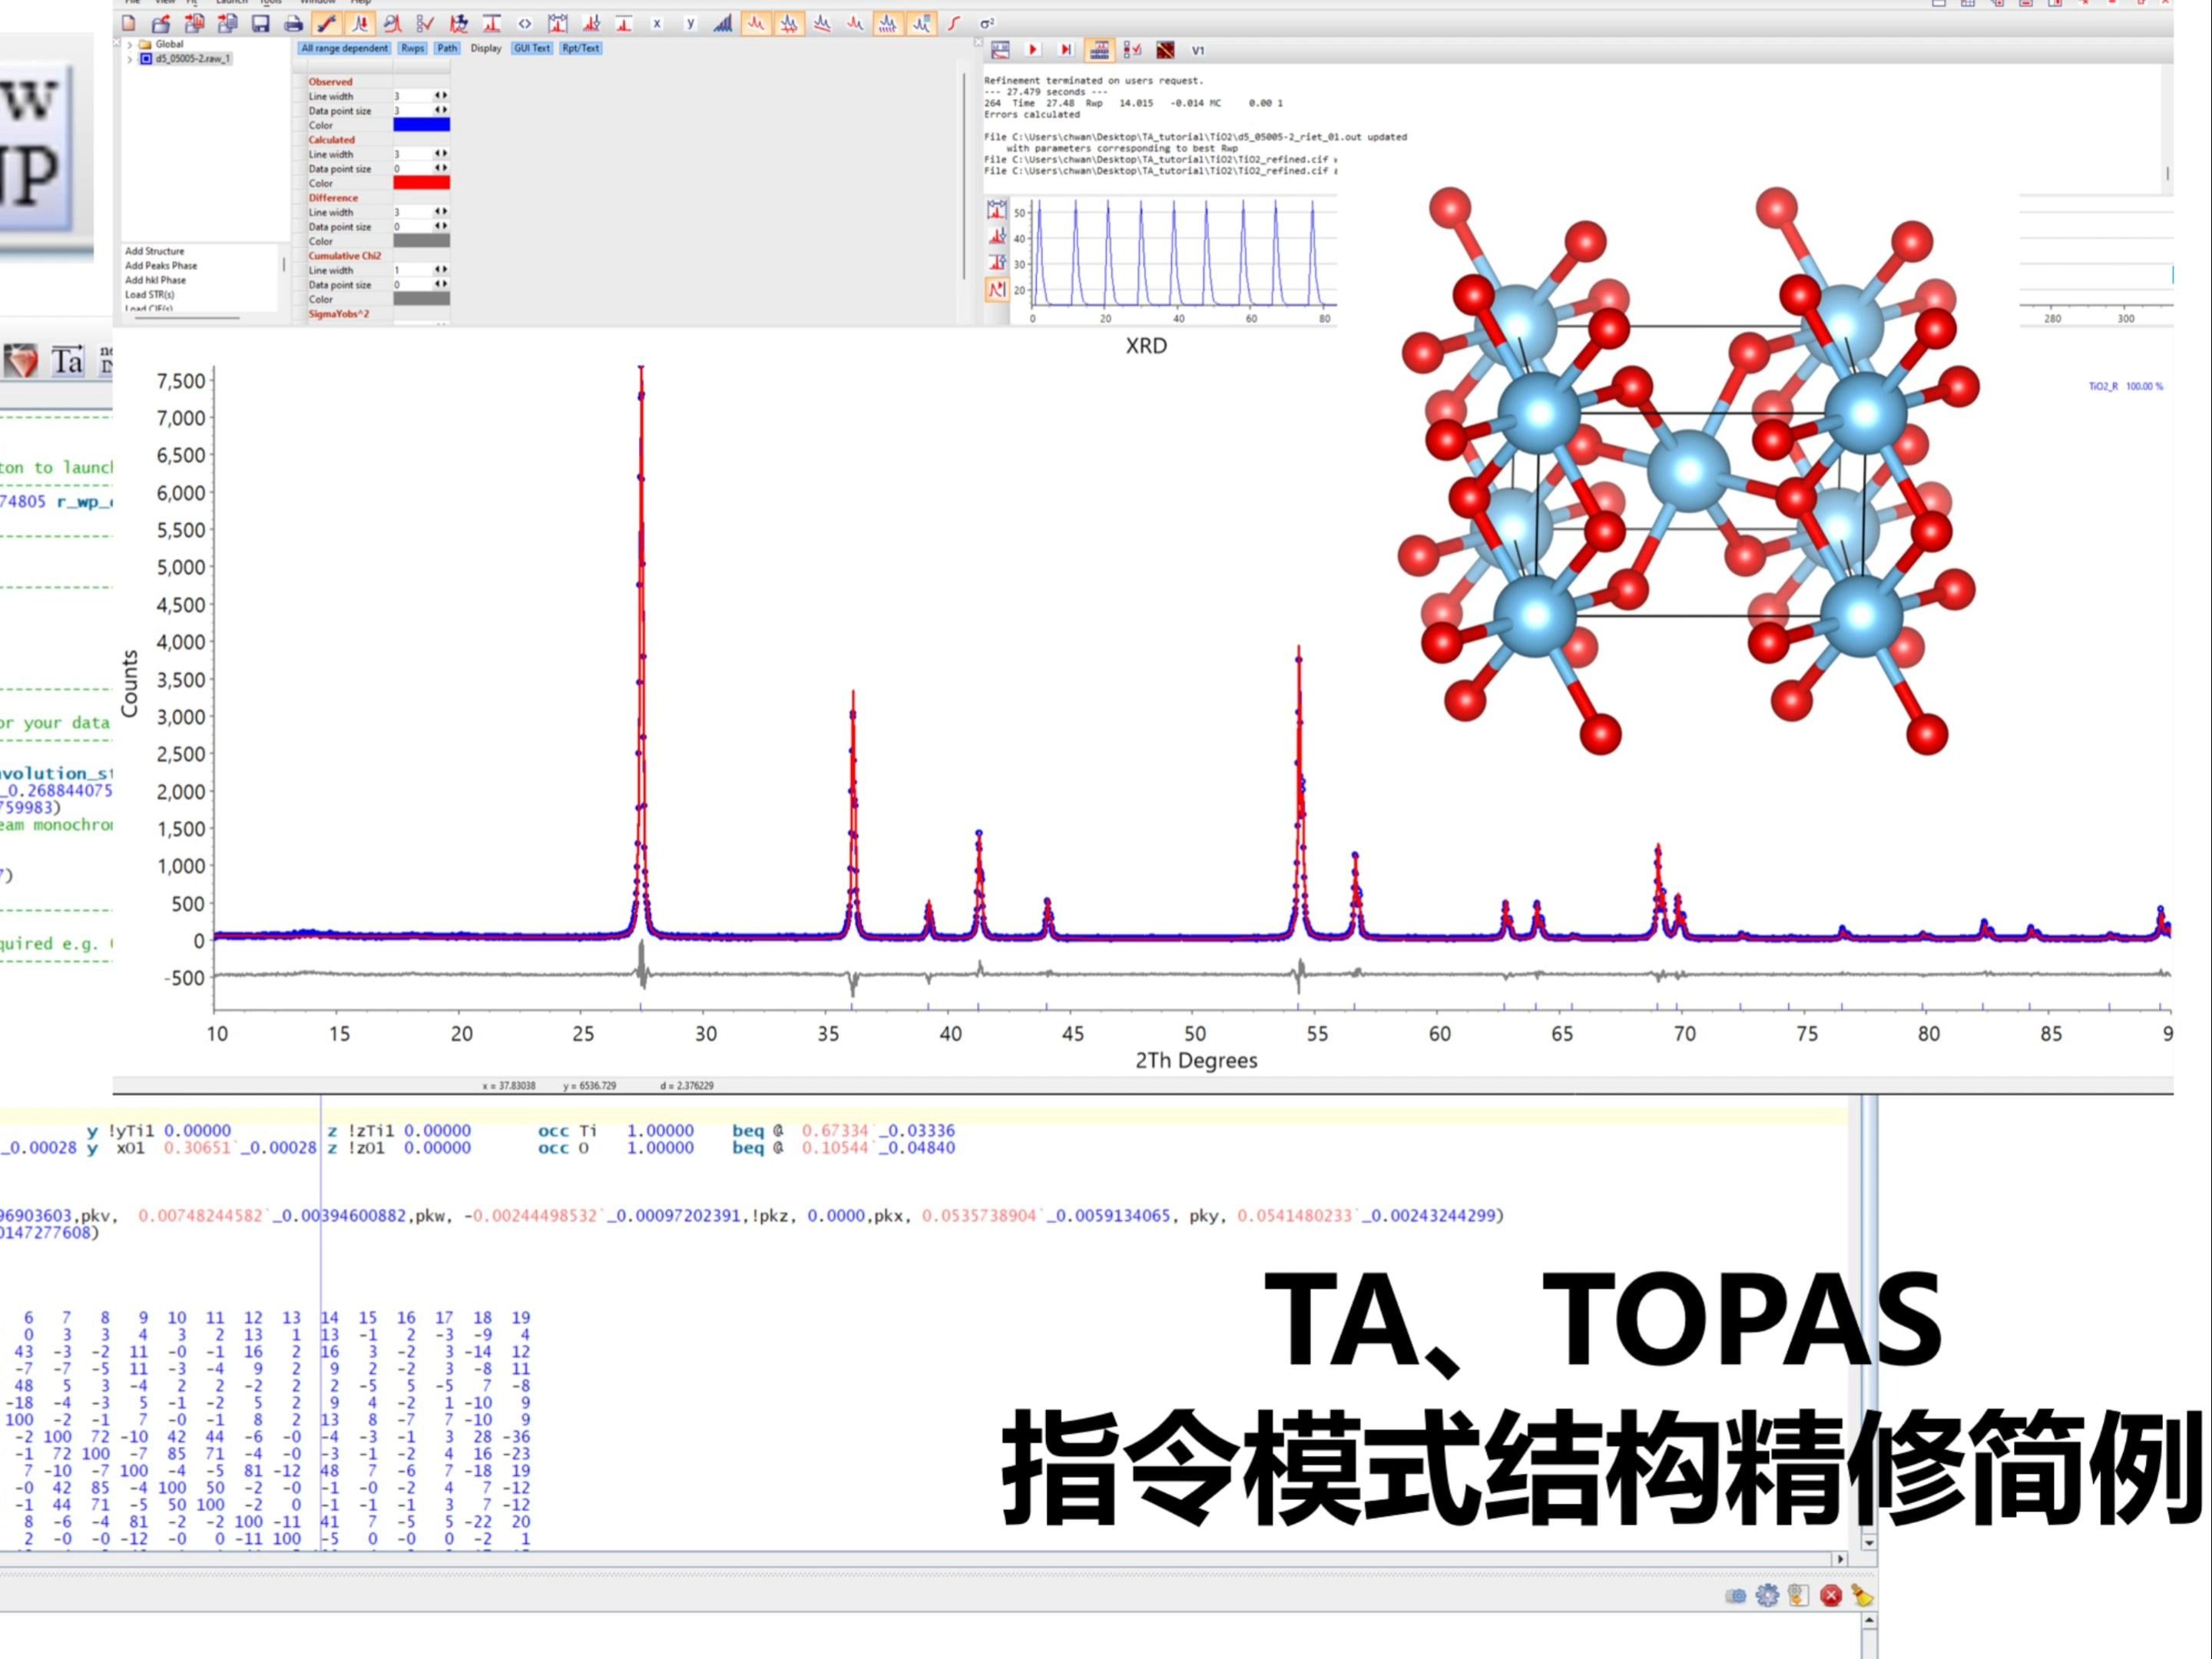Click the red circle X icon at bottom right
Screen dimensions: 2212x1659
click(1831, 1595)
